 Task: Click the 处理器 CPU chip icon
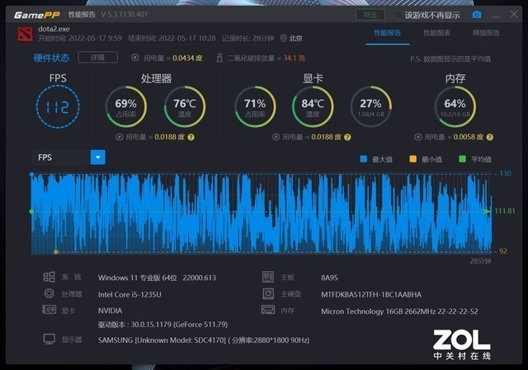tap(49, 293)
